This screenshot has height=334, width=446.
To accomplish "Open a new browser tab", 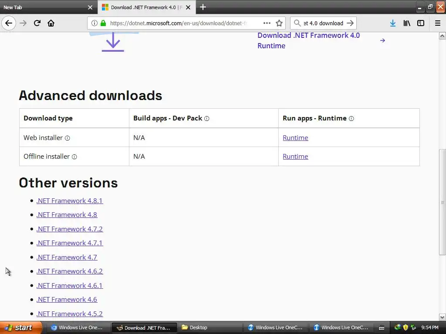I will pyautogui.click(x=203, y=7).
